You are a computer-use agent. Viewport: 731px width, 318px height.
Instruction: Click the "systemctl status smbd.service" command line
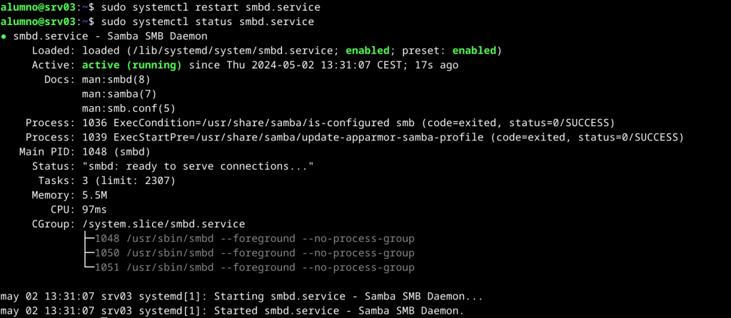click(208, 21)
